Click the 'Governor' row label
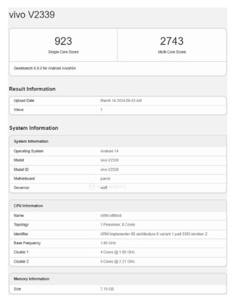Screen dimensions: 233x301 21,188
